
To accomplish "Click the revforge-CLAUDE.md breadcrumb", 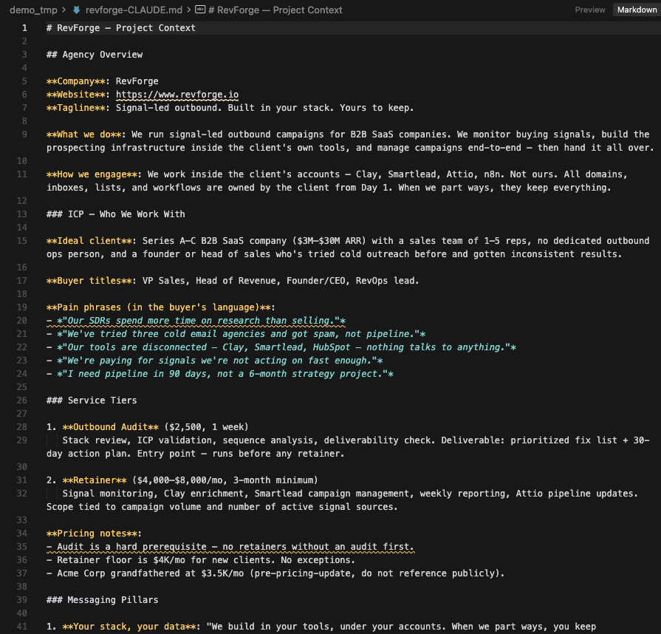I will (134, 10).
